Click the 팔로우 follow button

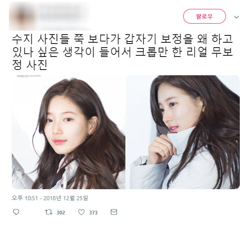click(x=204, y=16)
